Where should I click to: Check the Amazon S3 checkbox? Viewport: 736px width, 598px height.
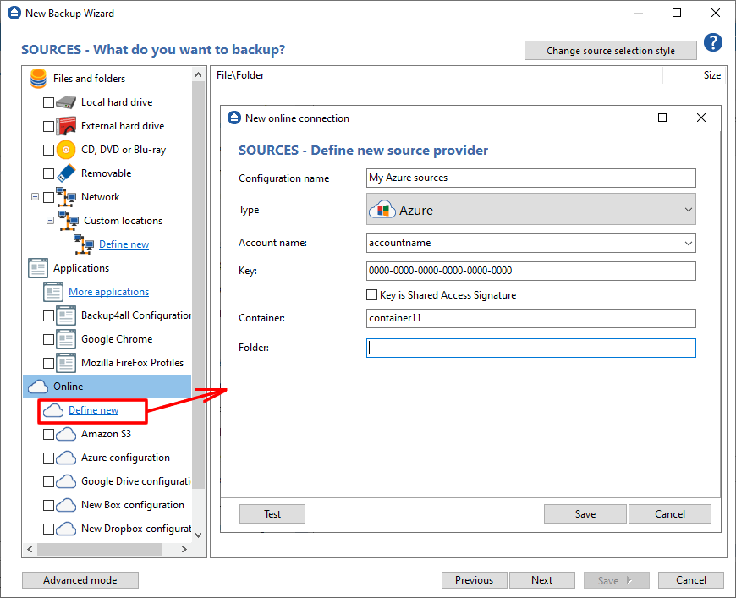coord(48,434)
